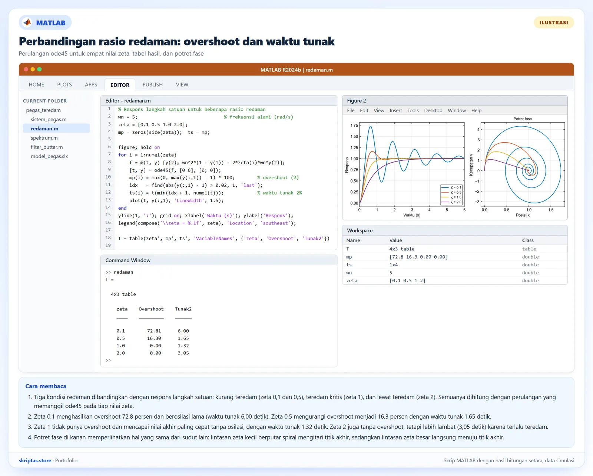Select the EDITOR tab
The width and height of the screenshot is (593, 476).
pyautogui.click(x=120, y=85)
